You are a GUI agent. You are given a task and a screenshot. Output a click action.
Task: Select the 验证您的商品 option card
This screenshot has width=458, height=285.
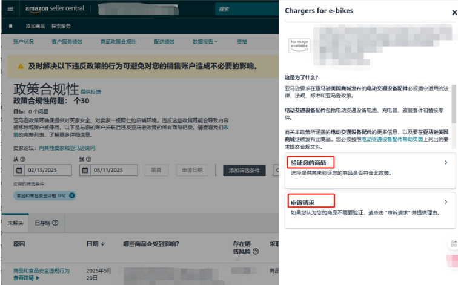[x=370, y=171]
